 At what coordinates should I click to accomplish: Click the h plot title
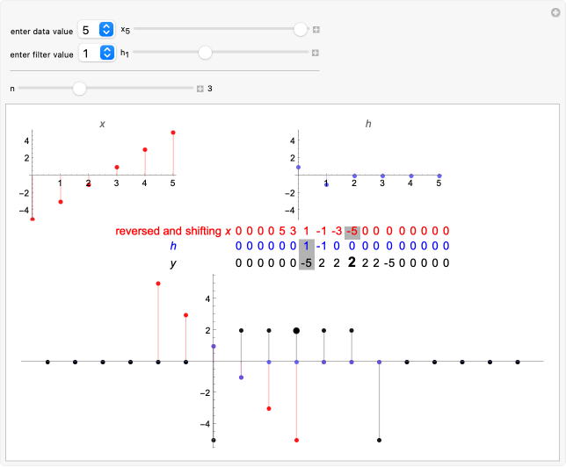(x=368, y=124)
